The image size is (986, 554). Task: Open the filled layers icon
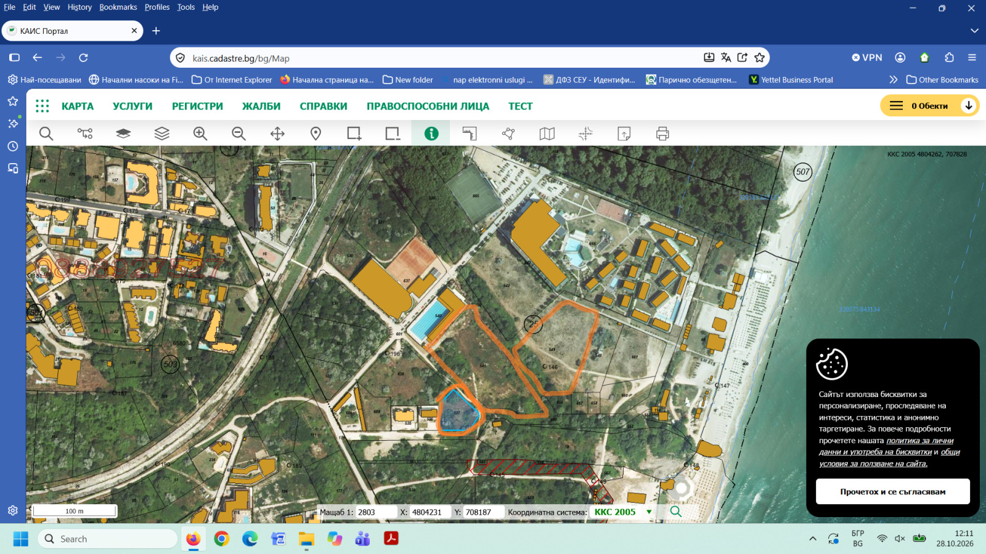point(123,134)
